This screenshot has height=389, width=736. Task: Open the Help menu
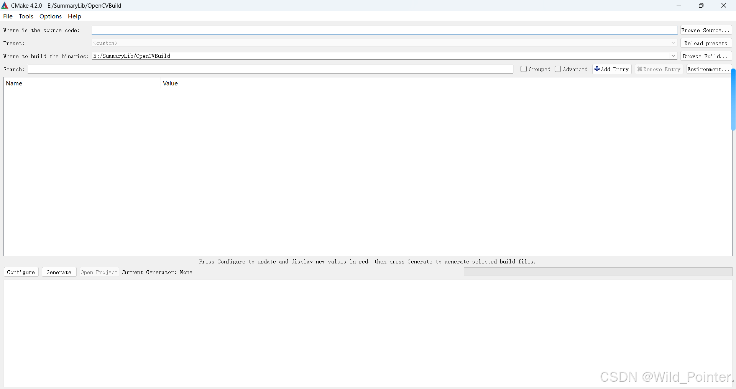pyautogui.click(x=74, y=16)
